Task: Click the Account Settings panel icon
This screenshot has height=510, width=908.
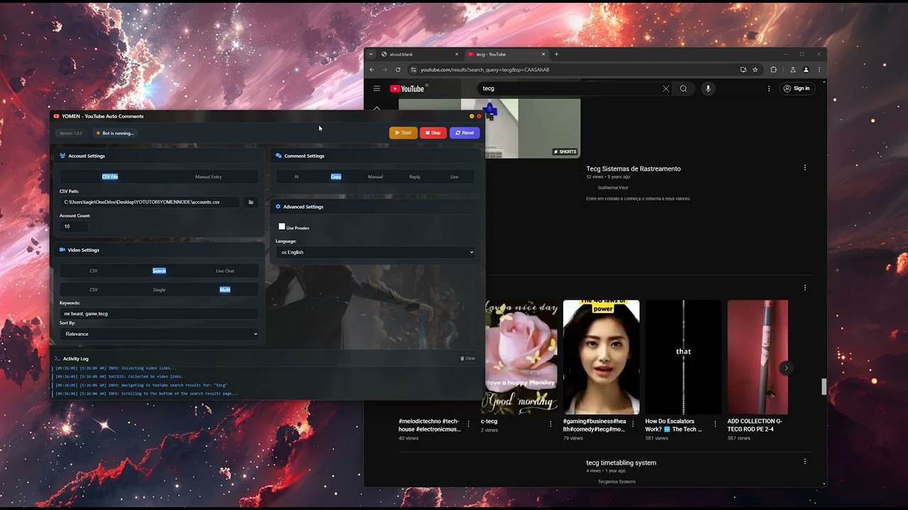Action: click(x=62, y=156)
